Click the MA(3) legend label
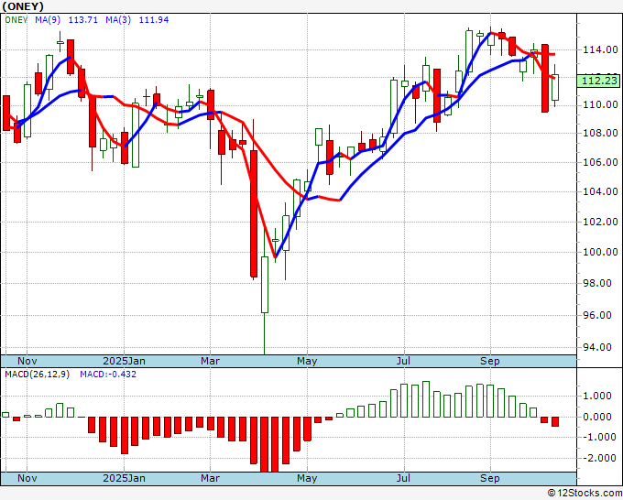This screenshot has width=623, height=500. point(118,20)
